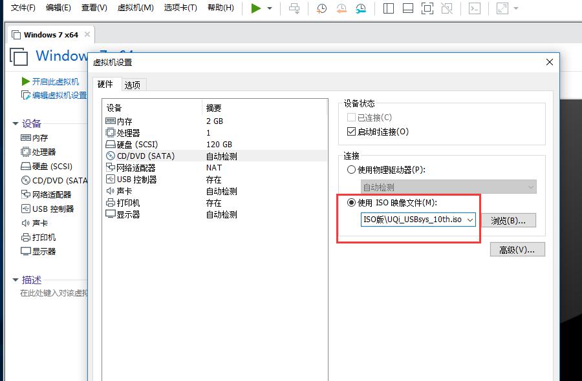
Task: Revert to snapshot toolbar icon
Action: pos(341,8)
